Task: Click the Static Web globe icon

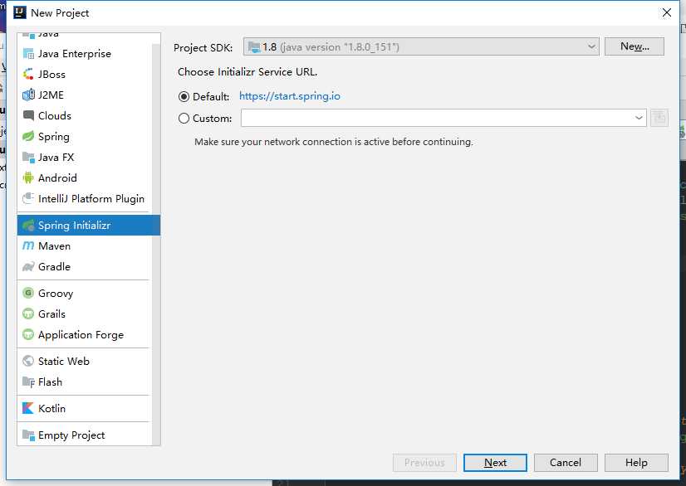Action: tap(28, 361)
